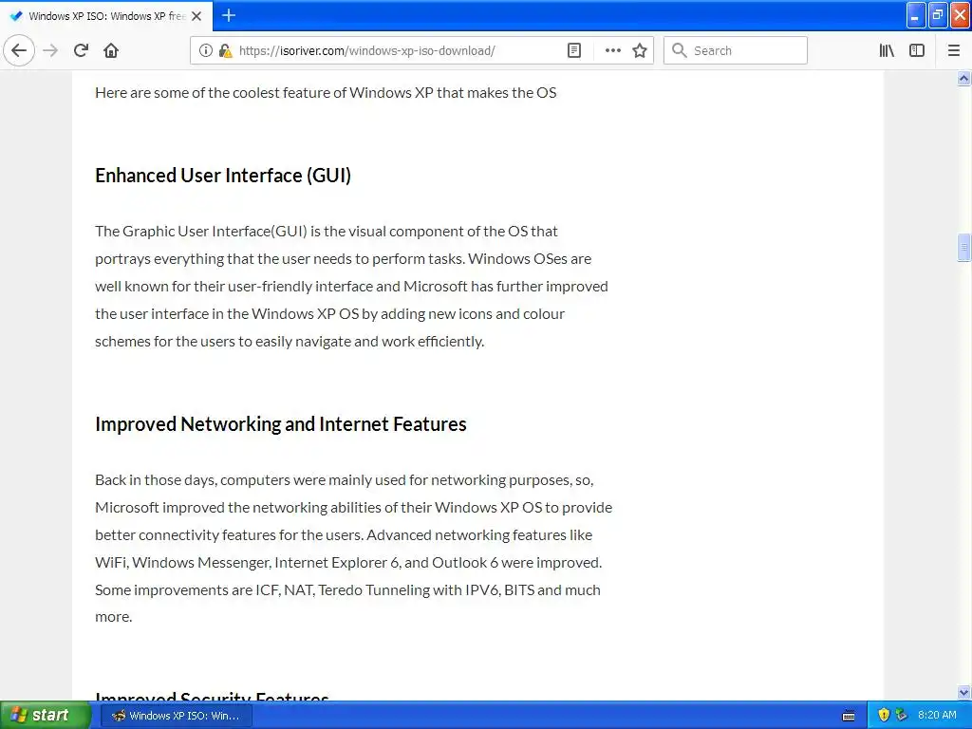Click the network tray icon by clock
This screenshot has height=729, width=972.
(902, 716)
